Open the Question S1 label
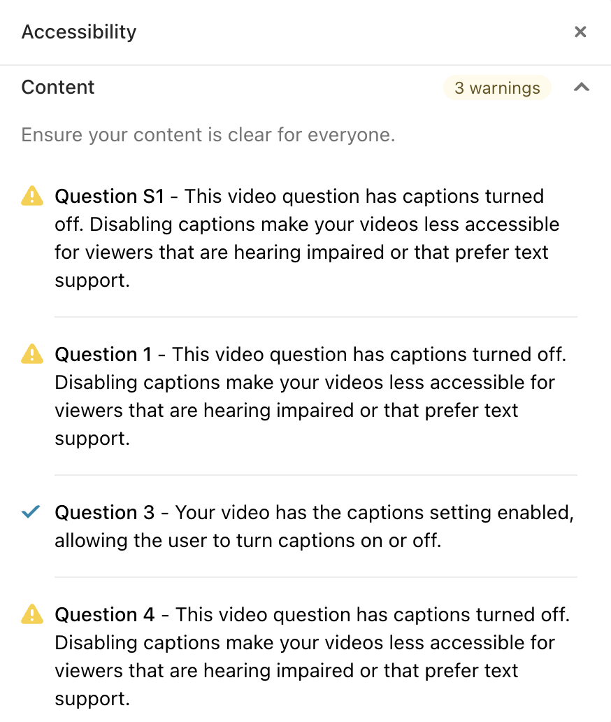Image resolution: width=611 pixels, height=722 pixels. [x=110, y=196]
